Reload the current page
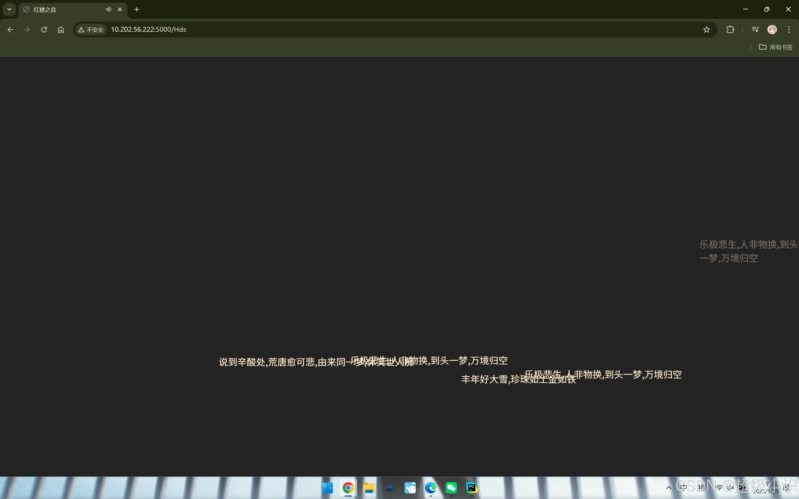Screen dimensions: 799x499 [x=44, y=30]
